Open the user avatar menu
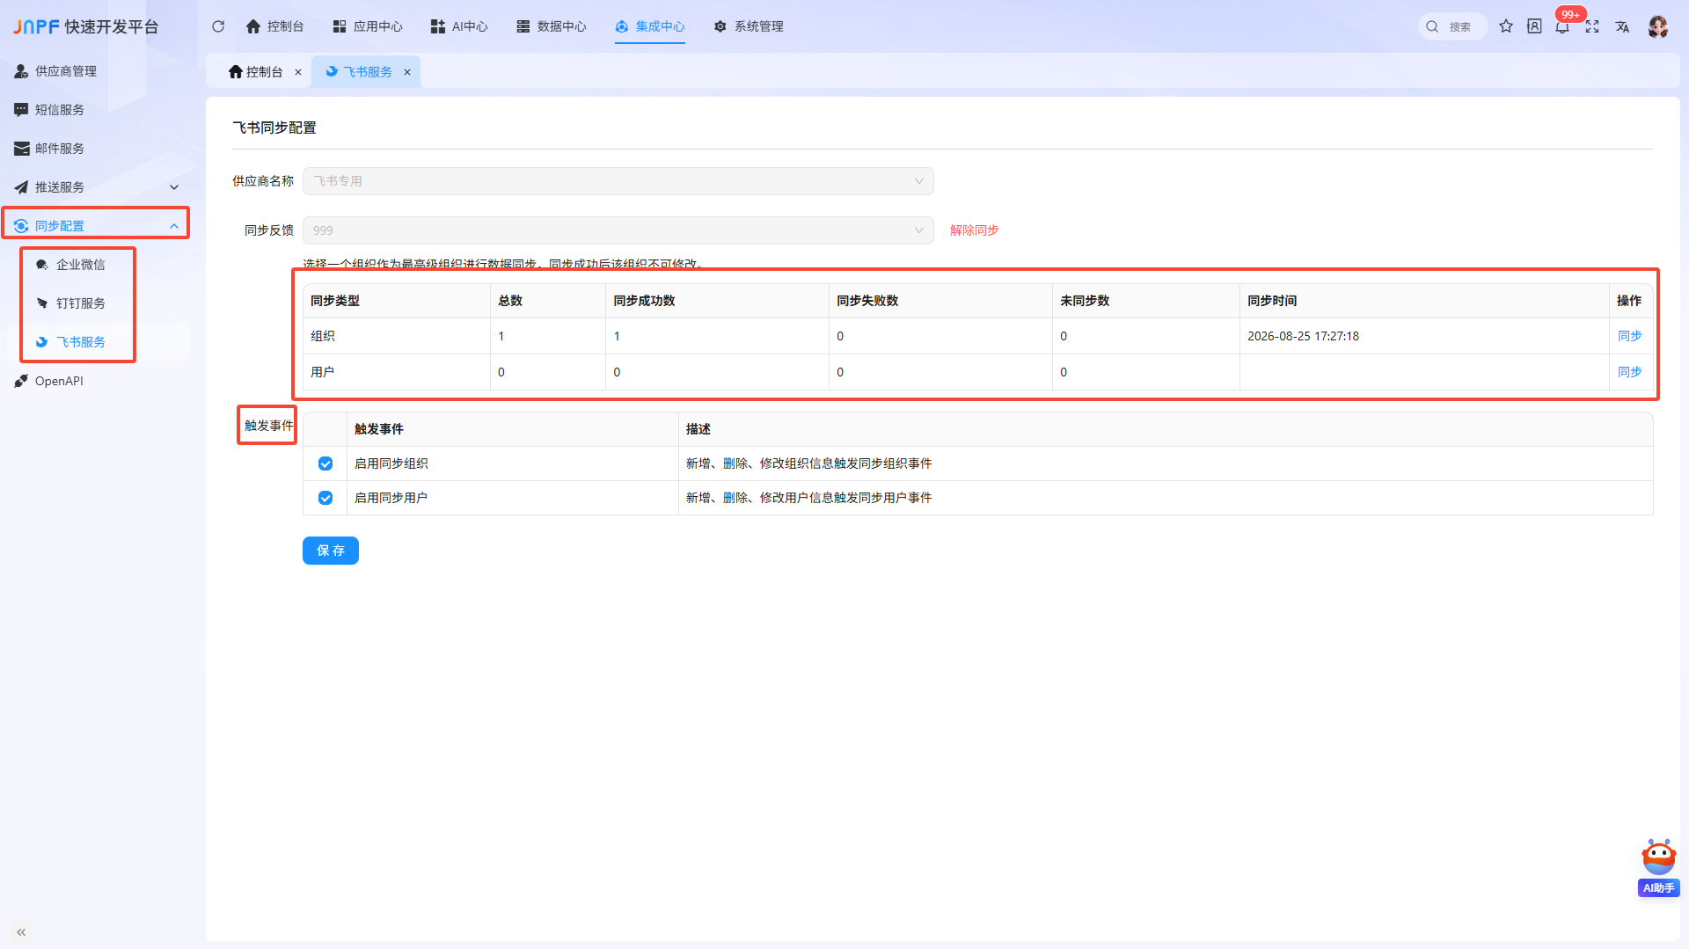Image resolution: width=1689 pixels, height=949 pixels. [x=1658, y=26]
